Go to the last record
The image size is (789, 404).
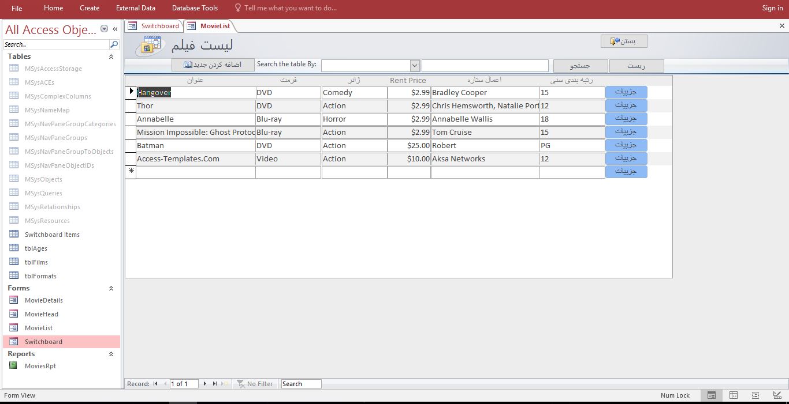(215, 384)
